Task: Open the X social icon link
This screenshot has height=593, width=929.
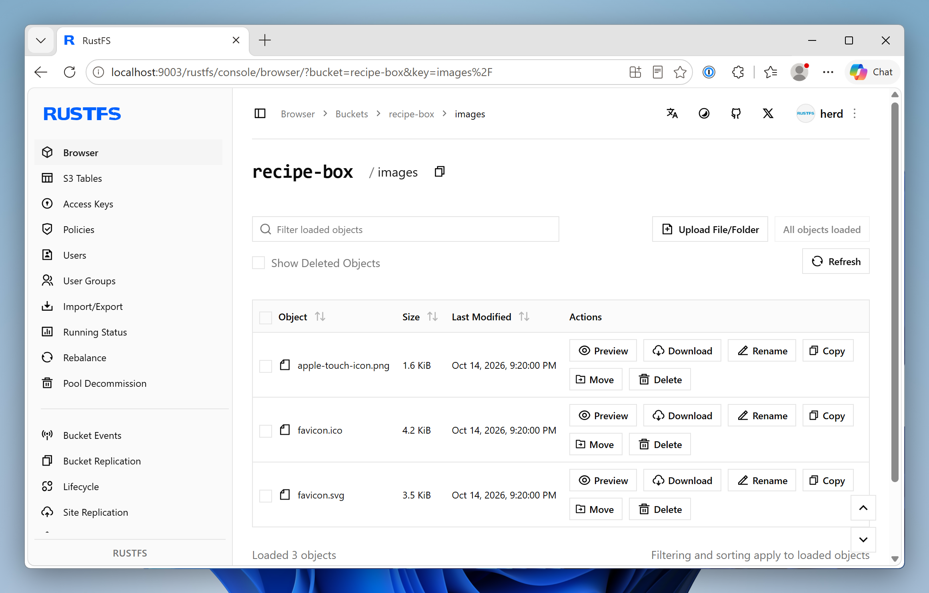Action: tap(768, 114)
